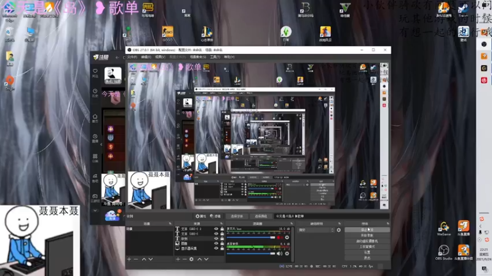Toggle visibility of the 图像 source
Screen dimensions: 492x276
[216, 243]
